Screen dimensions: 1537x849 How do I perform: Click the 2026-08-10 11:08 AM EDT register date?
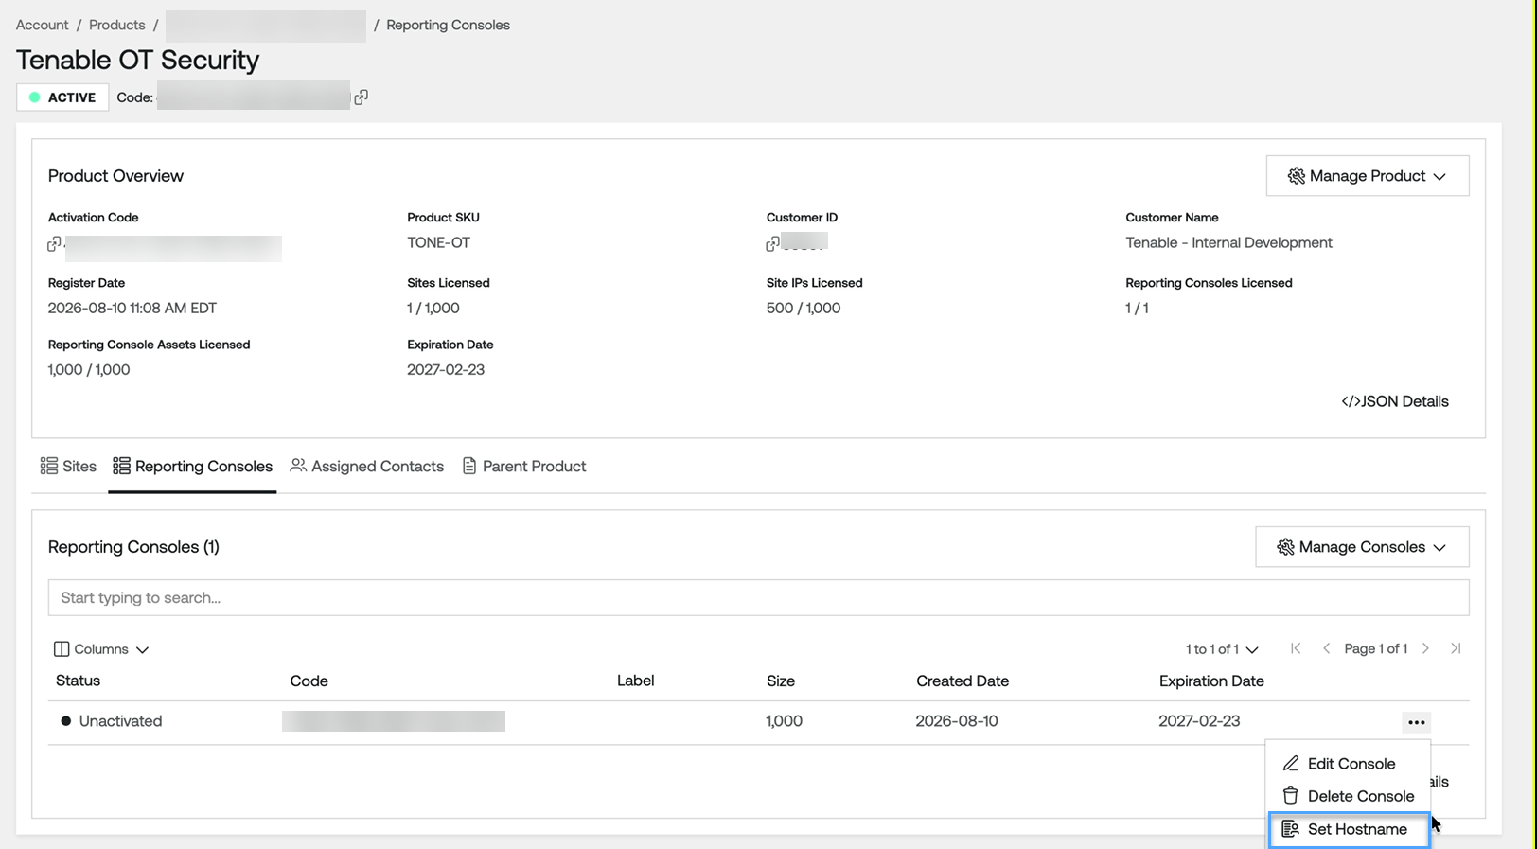(x=132, y=308)
